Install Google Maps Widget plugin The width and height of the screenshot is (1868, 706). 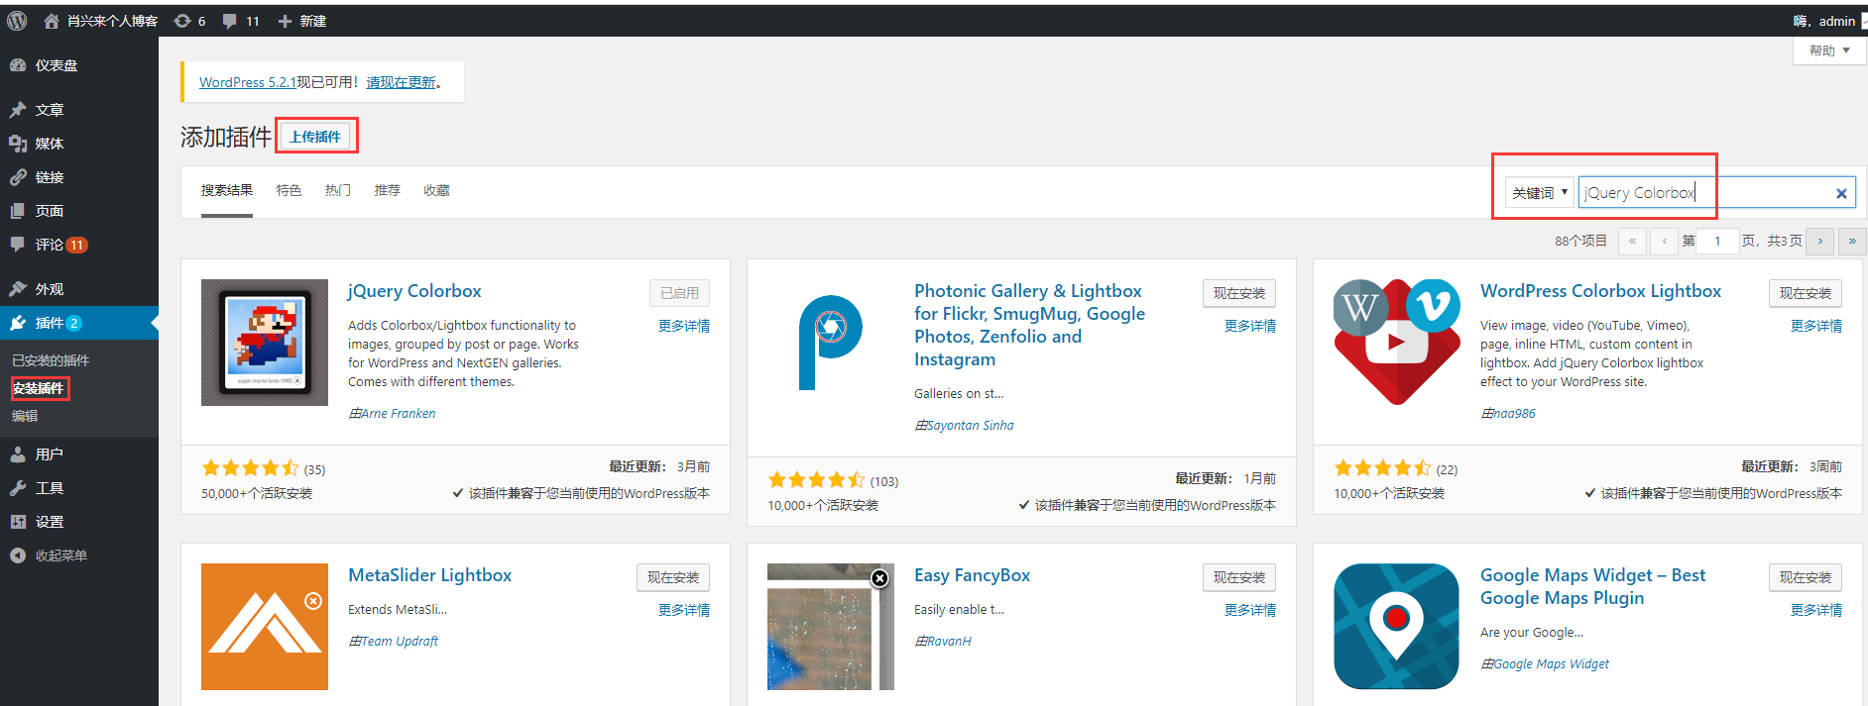[x=1806, y=577]
